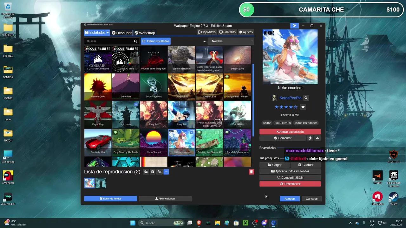The height and width of the screenshot is (228, 406).
Task: Click the search magnifier in Buscar field
Action: [135, 41]
